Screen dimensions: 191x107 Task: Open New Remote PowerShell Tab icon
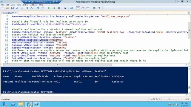tap(65, 8)
